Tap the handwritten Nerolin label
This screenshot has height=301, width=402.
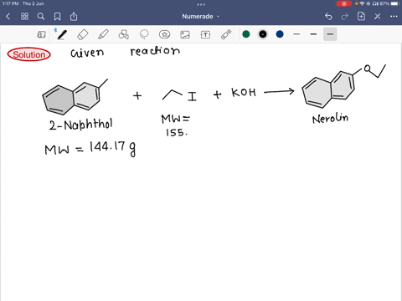[x=330, y=118]
